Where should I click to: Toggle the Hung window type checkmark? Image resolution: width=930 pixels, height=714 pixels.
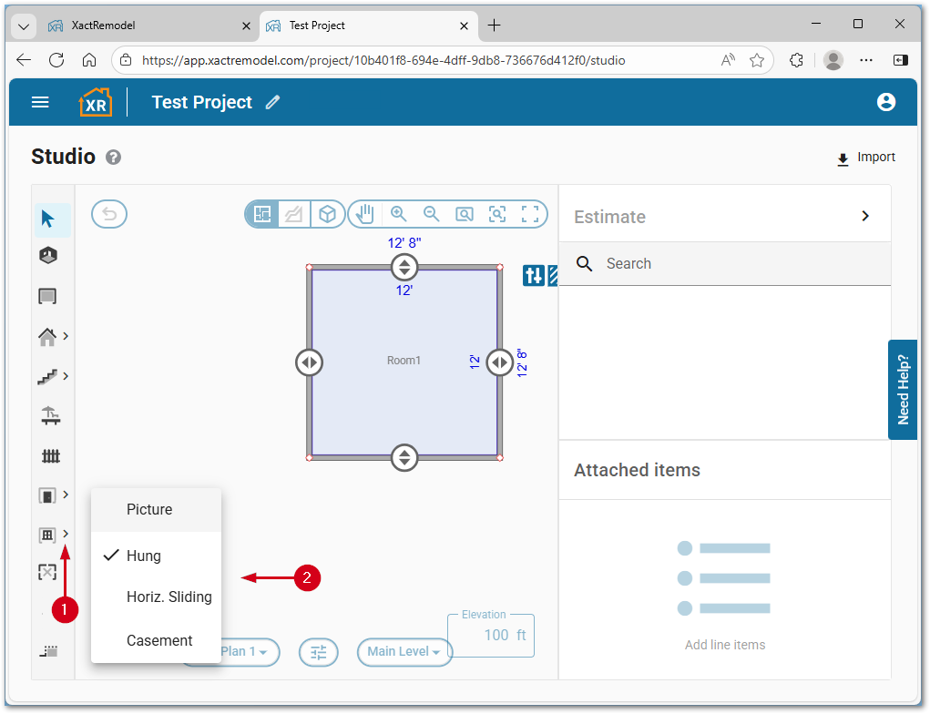(x=110, y=556)
